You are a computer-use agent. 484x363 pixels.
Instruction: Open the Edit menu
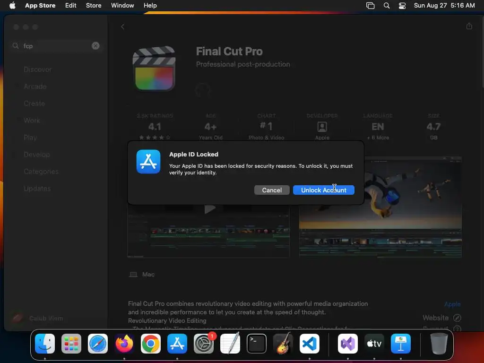click(71, 5)
